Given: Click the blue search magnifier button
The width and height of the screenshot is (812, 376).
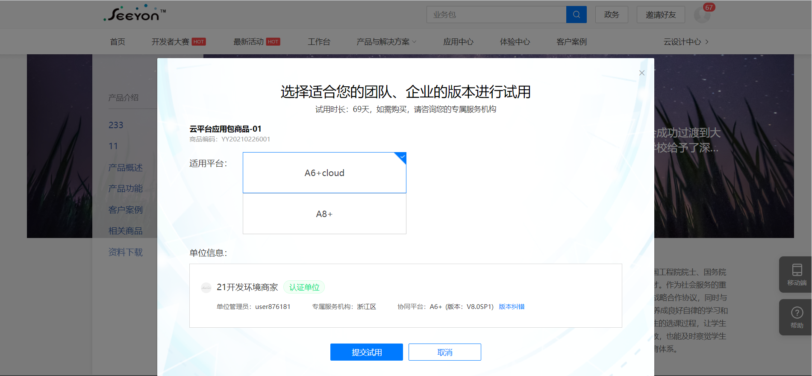Looking at the screenshot, I should tap(576, 15).
